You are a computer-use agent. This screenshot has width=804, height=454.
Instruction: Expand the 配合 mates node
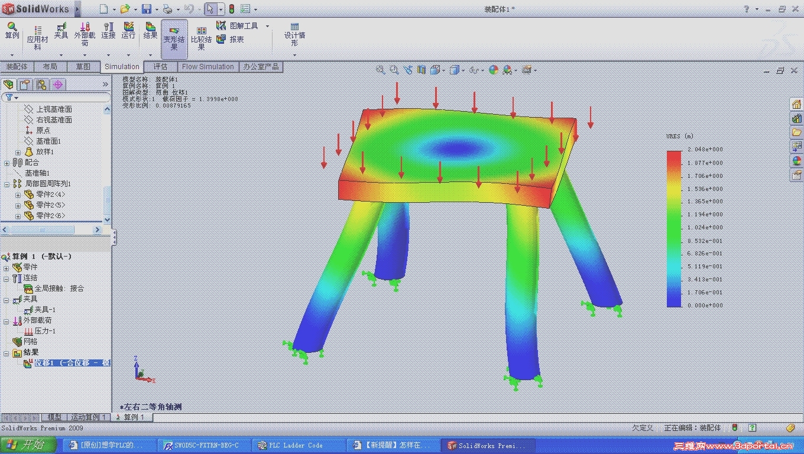tap(7, 163)
